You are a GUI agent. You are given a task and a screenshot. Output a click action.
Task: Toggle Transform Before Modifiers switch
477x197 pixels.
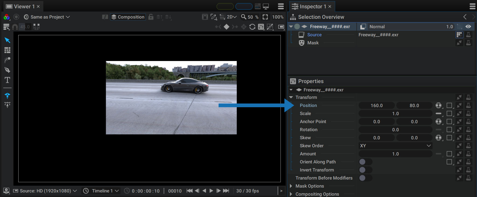coord(366,178)
